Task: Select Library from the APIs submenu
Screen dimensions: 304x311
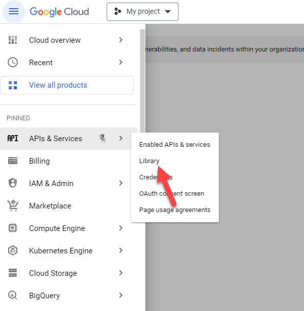Action: [x=149, y=161]
